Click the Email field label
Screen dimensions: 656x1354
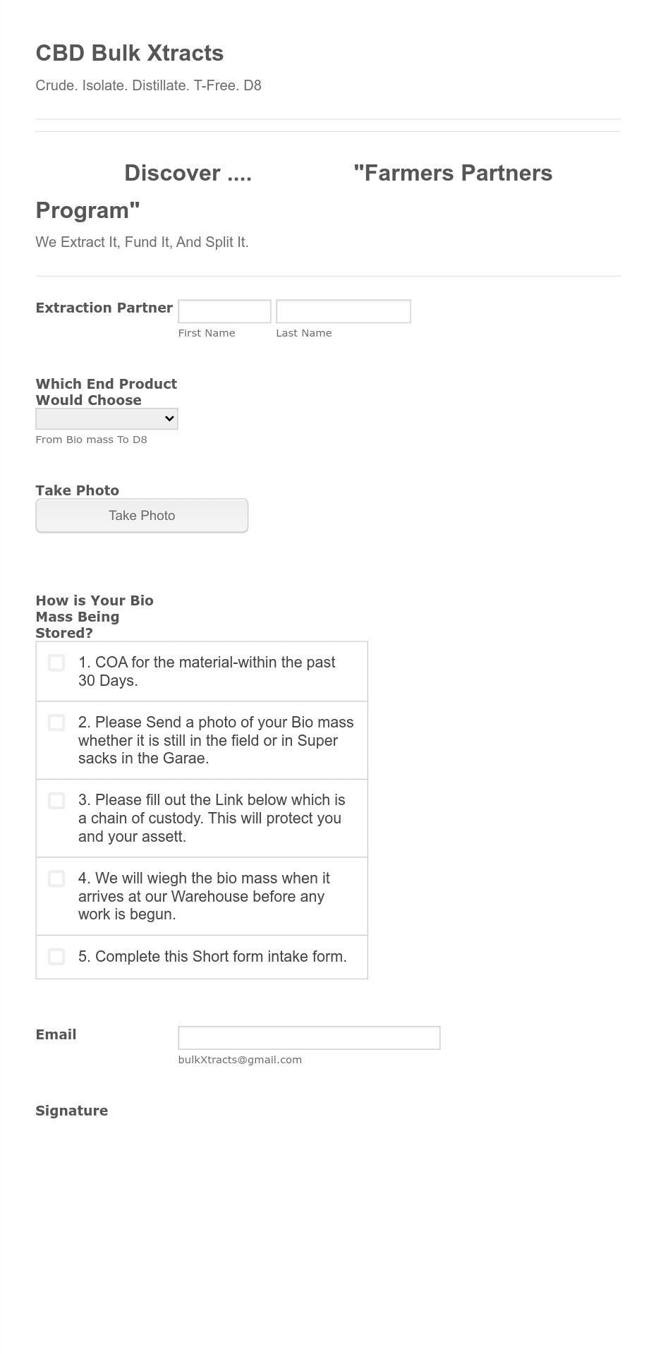click(56, 1034)
